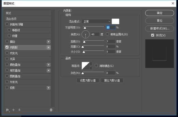Click the 距离 distance input field
The width and height of the screenshot is (178, 117).
coord(110,41)
